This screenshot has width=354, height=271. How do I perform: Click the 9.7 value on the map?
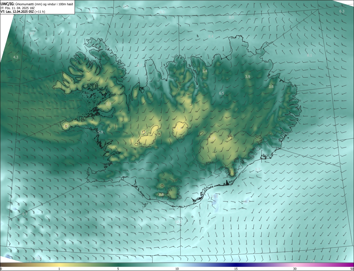[257, 169]
